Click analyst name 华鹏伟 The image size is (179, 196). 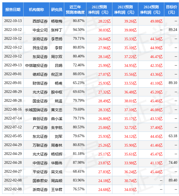tap(57, 163)
